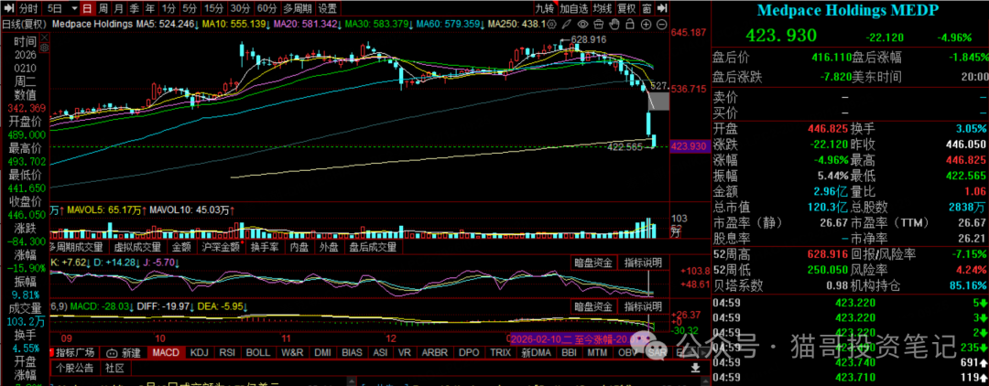
Task: Select the TRIX indicator tab
Action: point(502,352)
